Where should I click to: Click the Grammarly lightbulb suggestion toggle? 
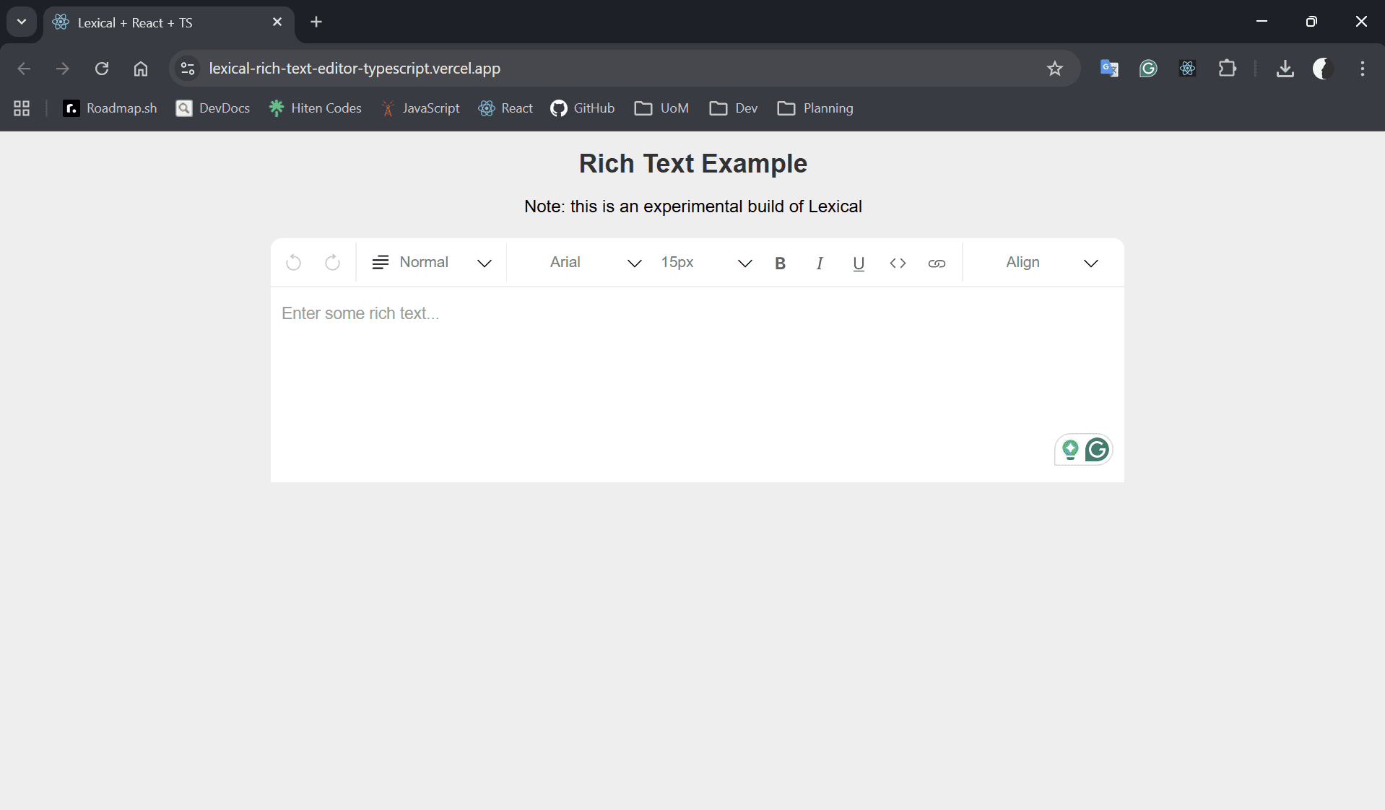pyautogui.click(x=1070, y=450)
